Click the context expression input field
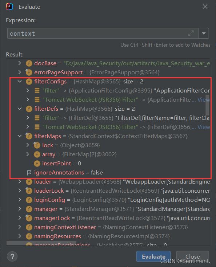The width and height of the screenshot is (216, 267). [x=103, y=34]
